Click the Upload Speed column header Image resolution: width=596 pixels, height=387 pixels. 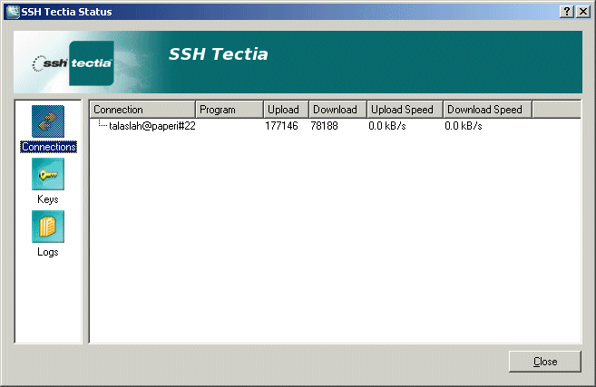[405, 110]
